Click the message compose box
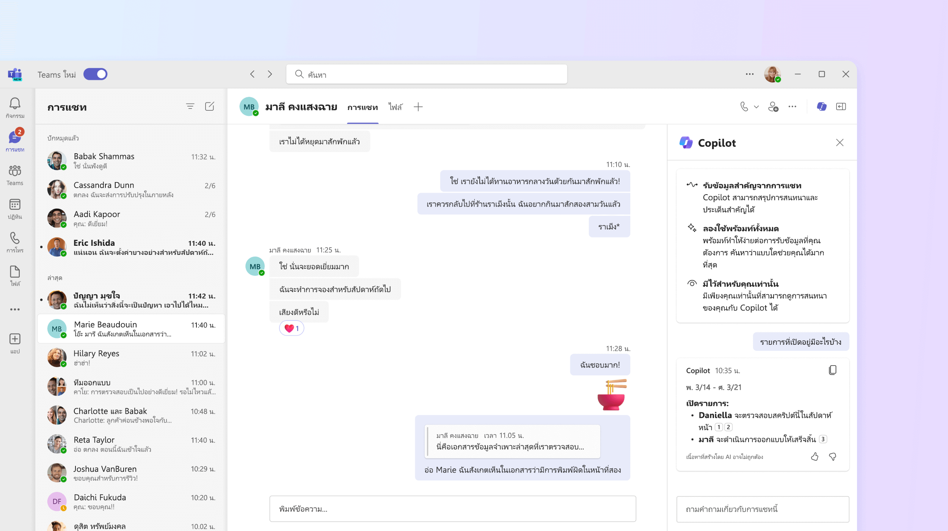Viewport: 948px width, 531px height. [x=453, y=509]
